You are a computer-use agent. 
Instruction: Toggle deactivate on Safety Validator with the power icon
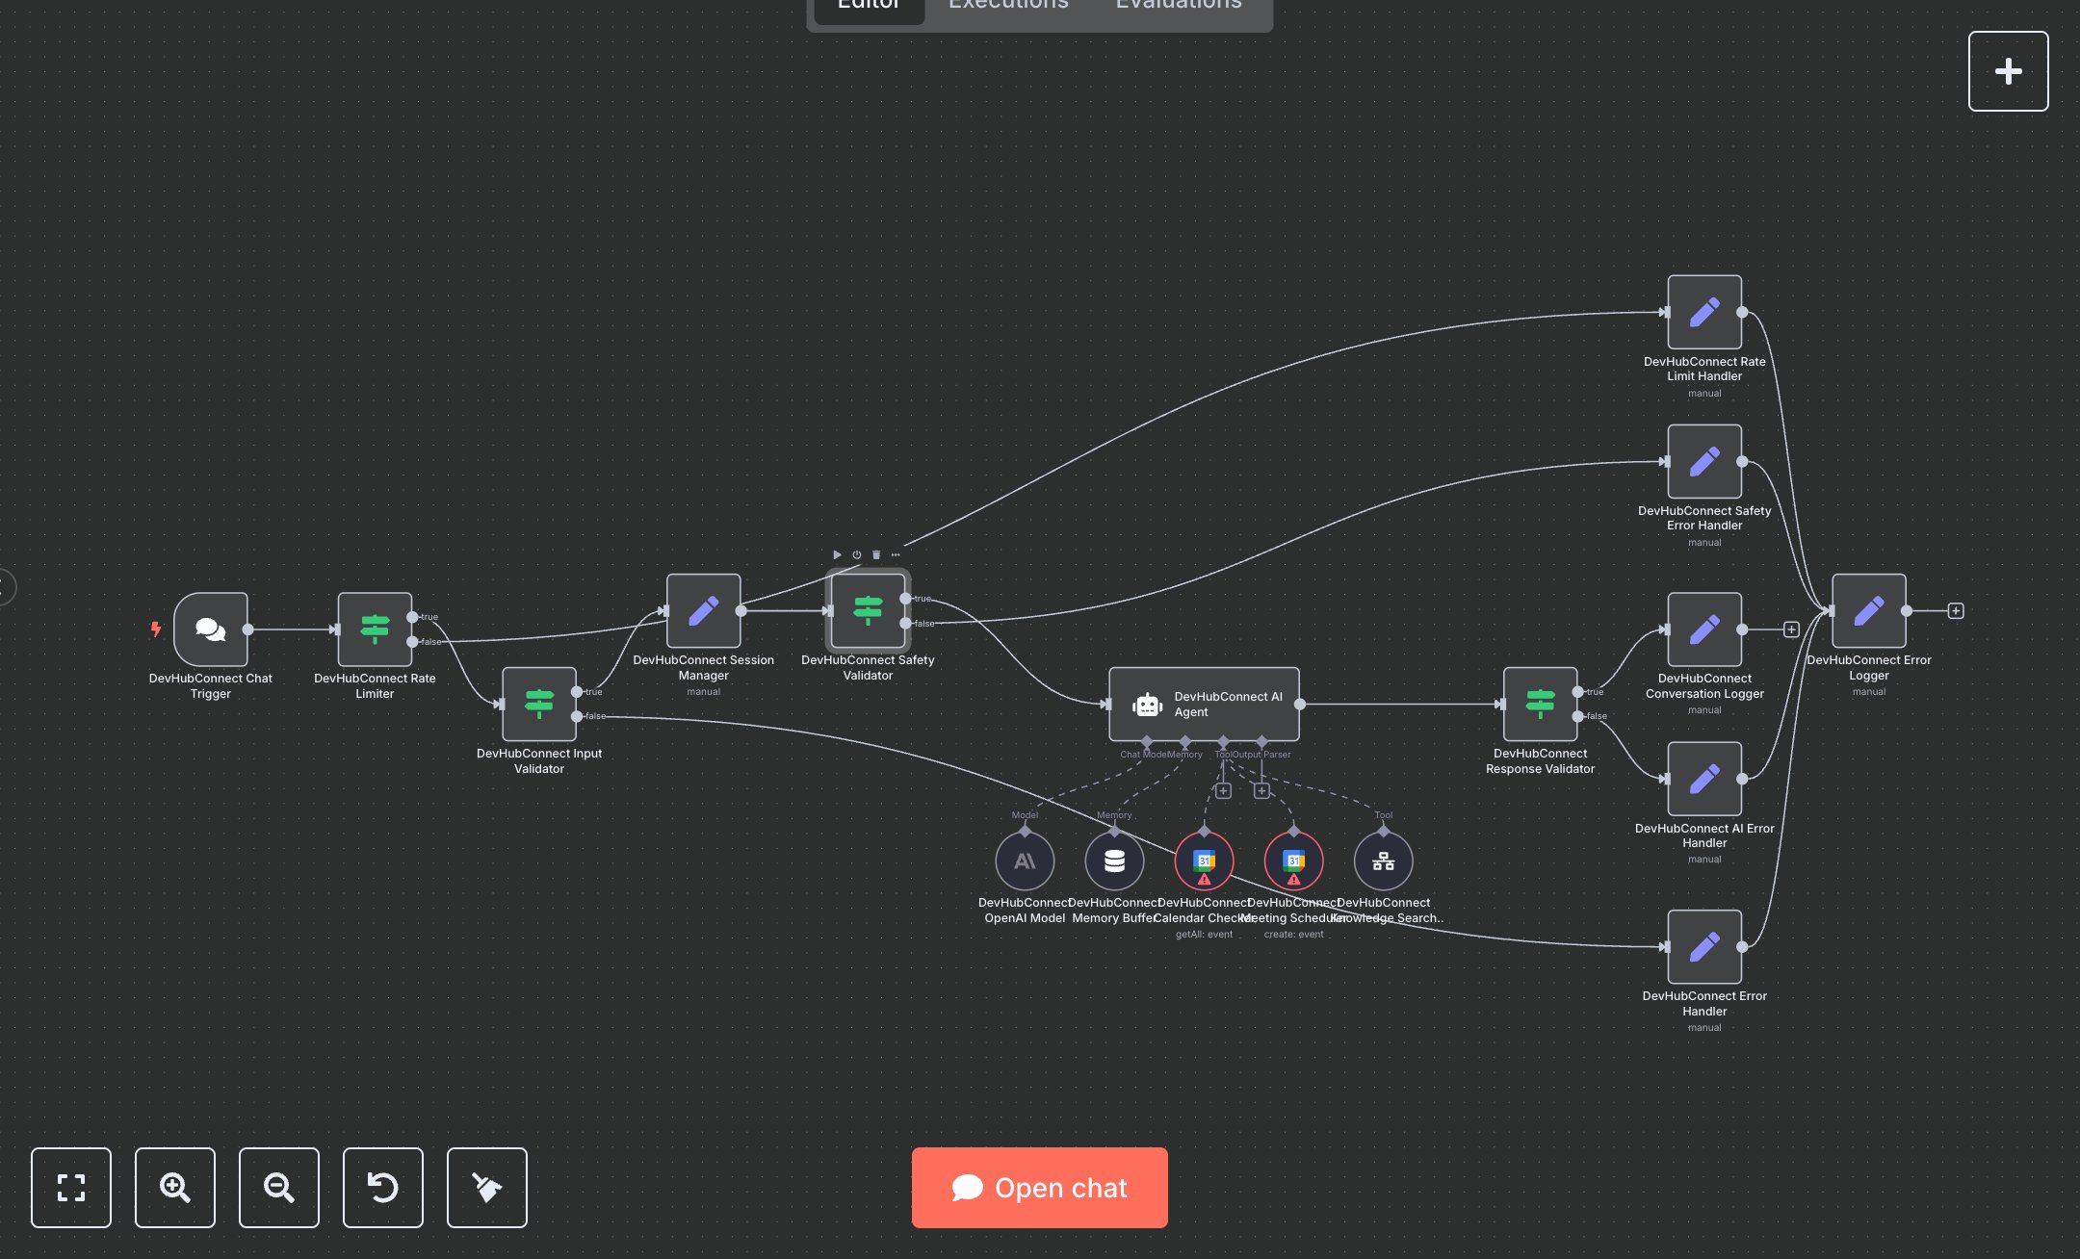[856, 554]
